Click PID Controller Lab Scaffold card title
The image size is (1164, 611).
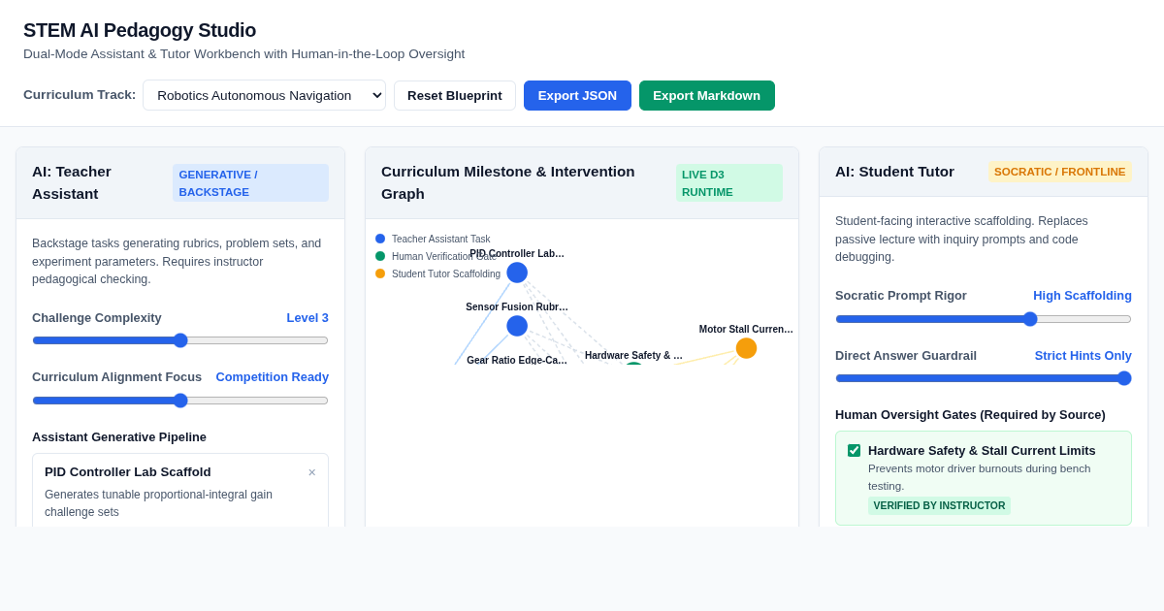[x=128, y=471]
